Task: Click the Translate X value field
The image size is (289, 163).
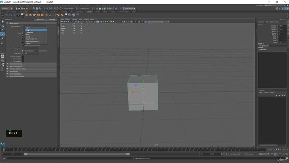Action: (282, 26)
